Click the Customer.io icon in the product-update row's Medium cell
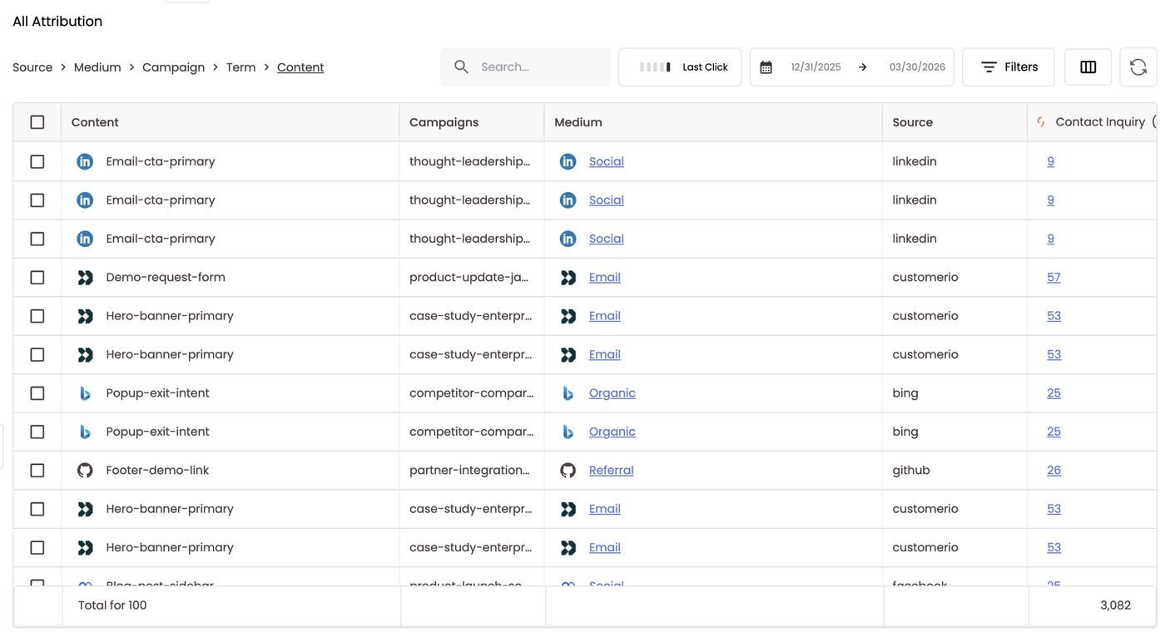This screenshot has height=632, width=1165. click(x=568, y=278)
